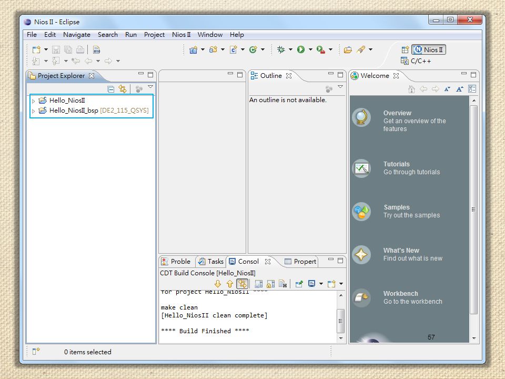Screen dimensions: 505x379
Task: Click the Print toolbar icon
Action: point(80,49)
